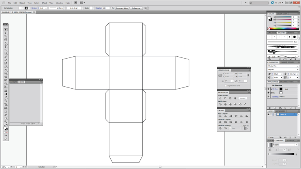Click Vertical Align Top icon

(x=236, y=116)
